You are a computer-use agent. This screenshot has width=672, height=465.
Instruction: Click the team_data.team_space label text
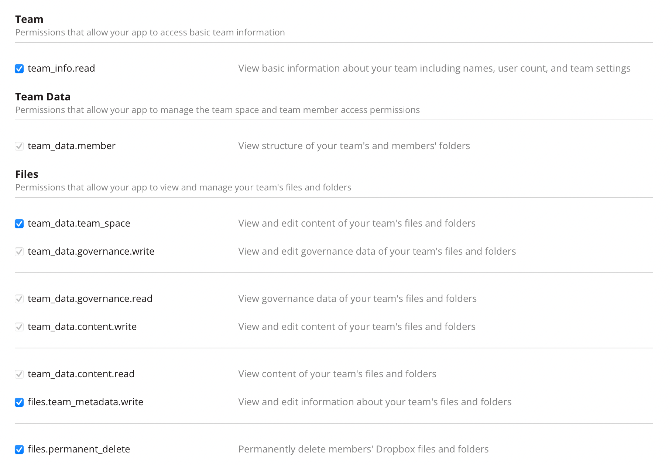coord(79,223)
